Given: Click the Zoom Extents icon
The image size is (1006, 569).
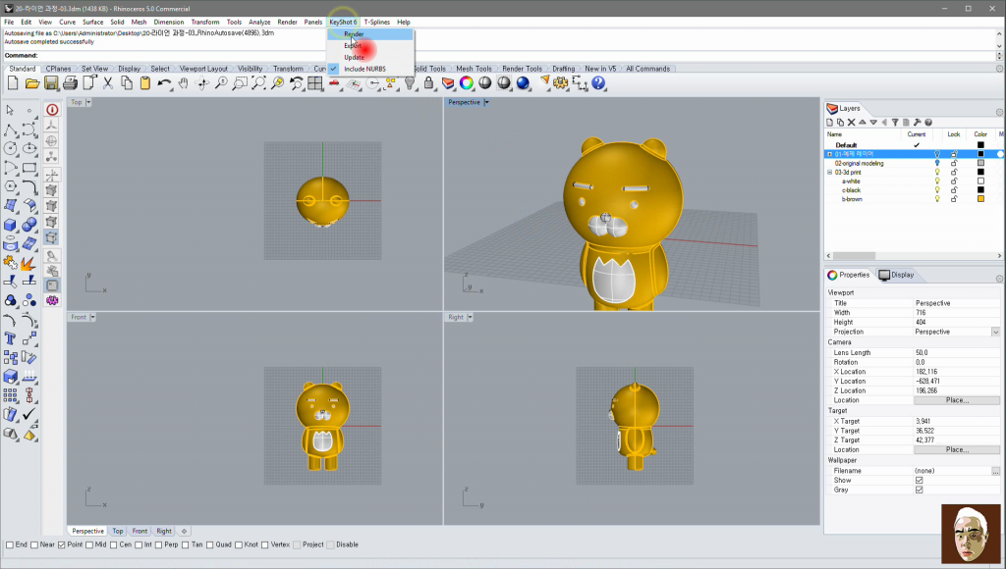Looking at the screenshot, I should coord(258,83).
